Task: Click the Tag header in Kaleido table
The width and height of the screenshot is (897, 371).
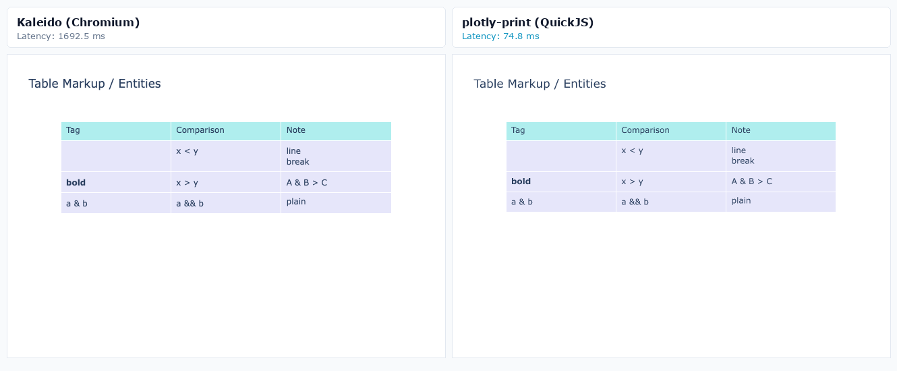Action: (116, 131)
